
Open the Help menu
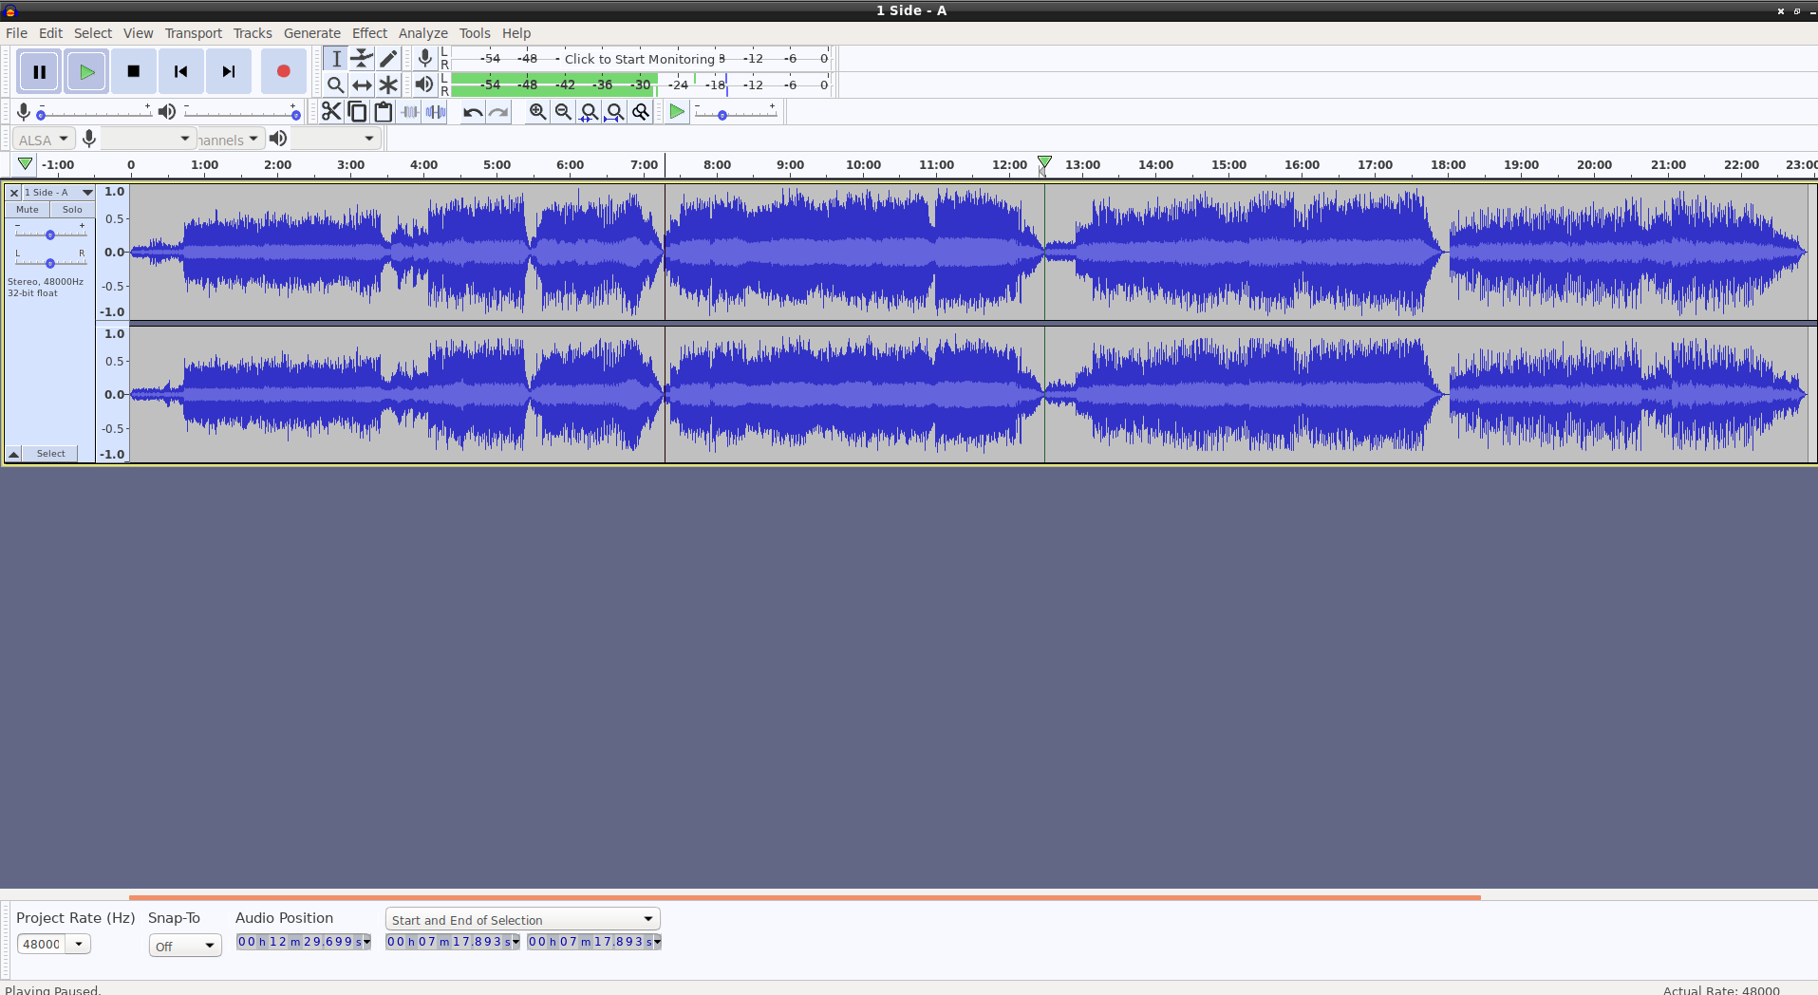pos(516,33)
